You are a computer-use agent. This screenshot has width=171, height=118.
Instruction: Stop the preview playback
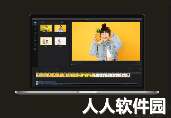(x=80, y=63)
